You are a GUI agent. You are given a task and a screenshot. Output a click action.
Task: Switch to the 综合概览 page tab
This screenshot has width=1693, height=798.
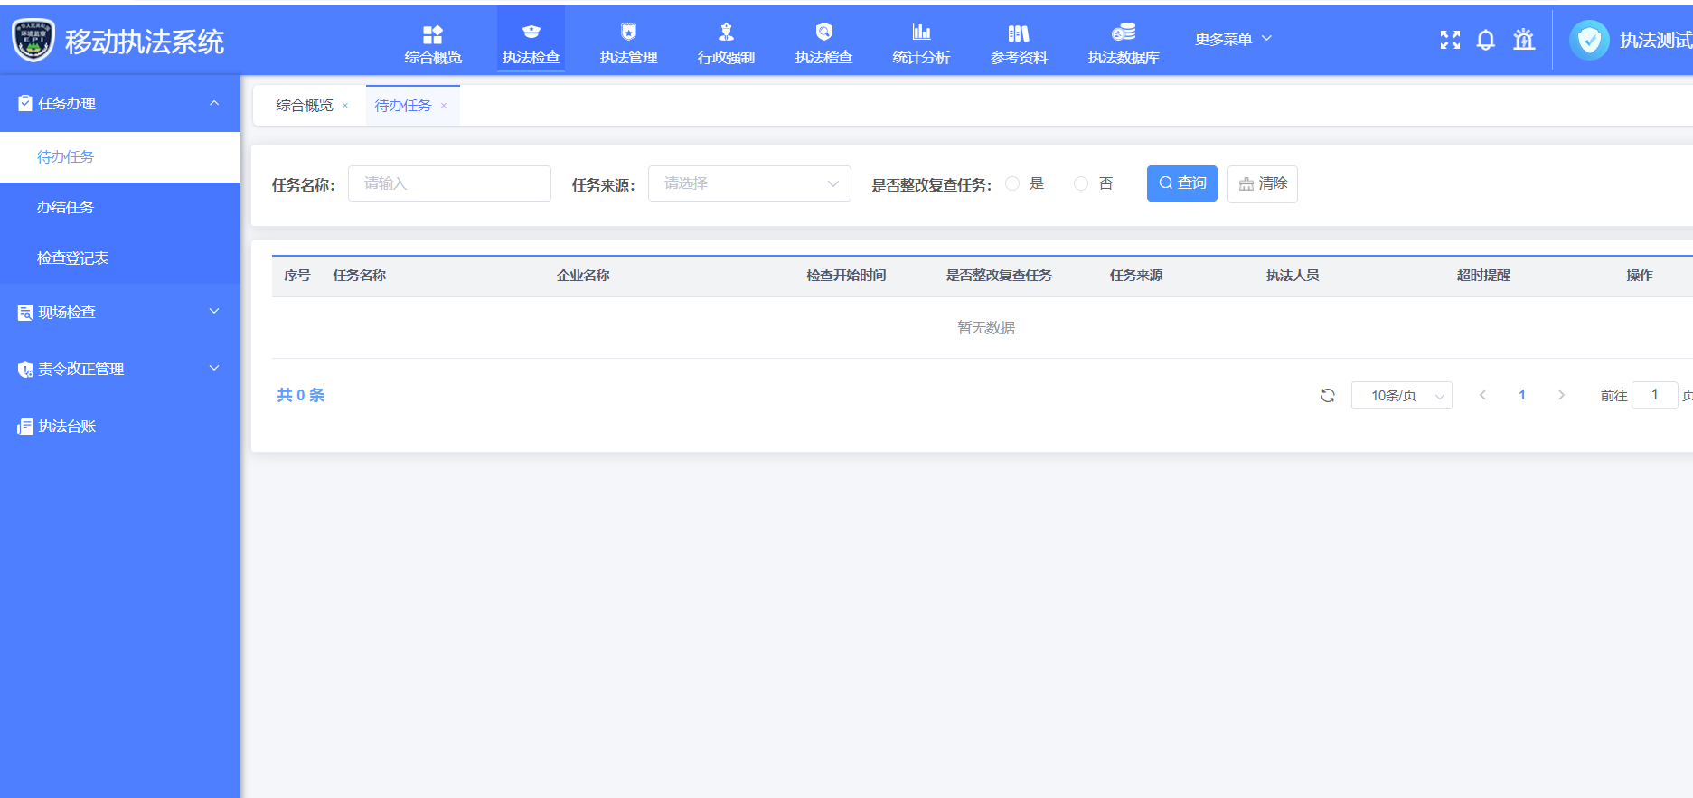[305, 105]
